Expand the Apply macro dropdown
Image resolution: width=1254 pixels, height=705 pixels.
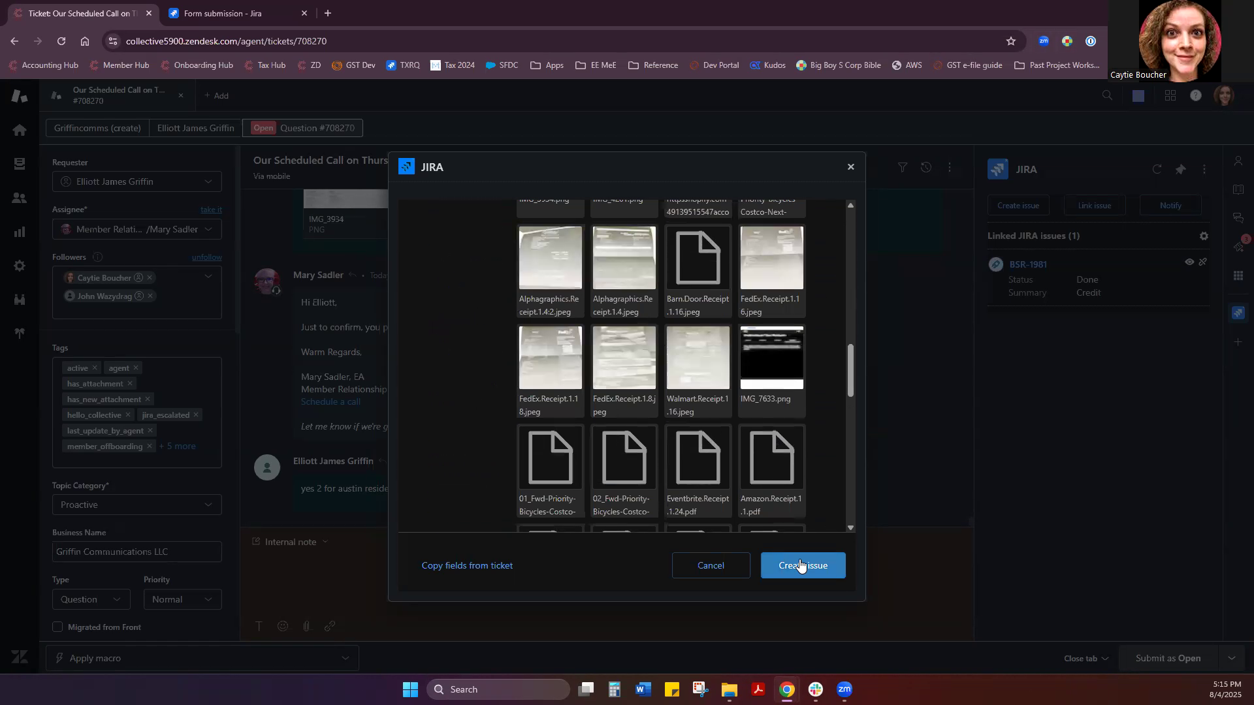point(202,658)
